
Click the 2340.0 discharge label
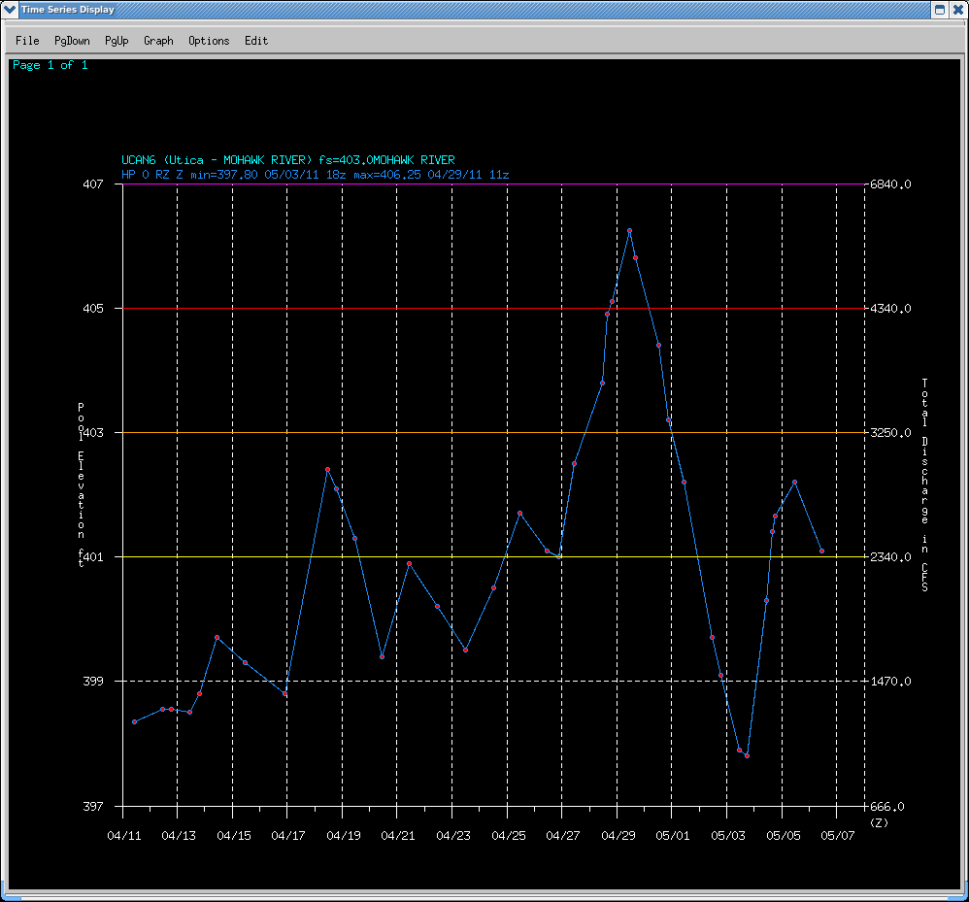point(890,556)
